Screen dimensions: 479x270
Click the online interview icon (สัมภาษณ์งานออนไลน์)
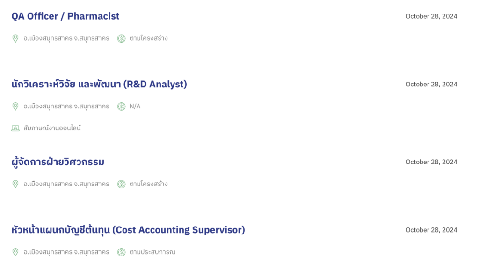coord(15,128)
